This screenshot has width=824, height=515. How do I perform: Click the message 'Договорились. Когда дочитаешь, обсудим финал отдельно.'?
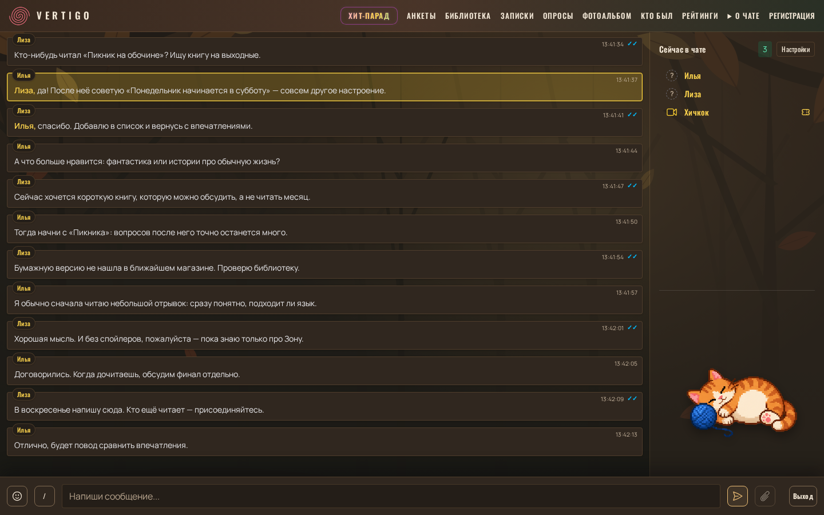click(324, 370)
